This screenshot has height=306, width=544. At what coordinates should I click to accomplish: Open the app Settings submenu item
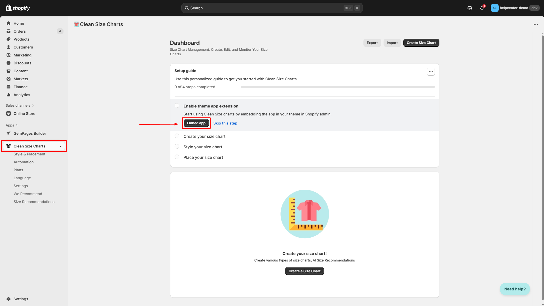pyautogui.click(x=21, y=186)
